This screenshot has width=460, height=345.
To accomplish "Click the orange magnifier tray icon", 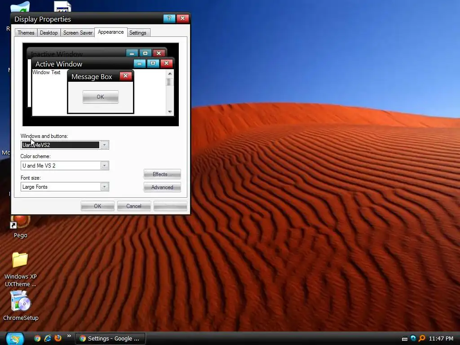I will click(x=422, y=338).
